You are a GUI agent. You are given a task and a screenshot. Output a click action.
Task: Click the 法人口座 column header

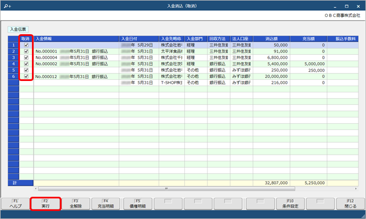241,39
